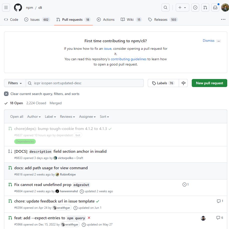Open pull requests icon in header
The image size is (229, 229).
[205, 7]
